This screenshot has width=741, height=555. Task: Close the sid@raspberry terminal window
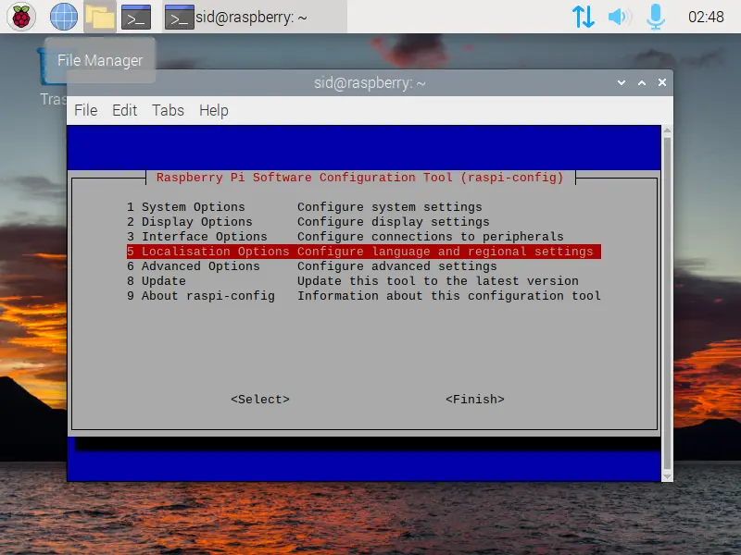(662, 82)
